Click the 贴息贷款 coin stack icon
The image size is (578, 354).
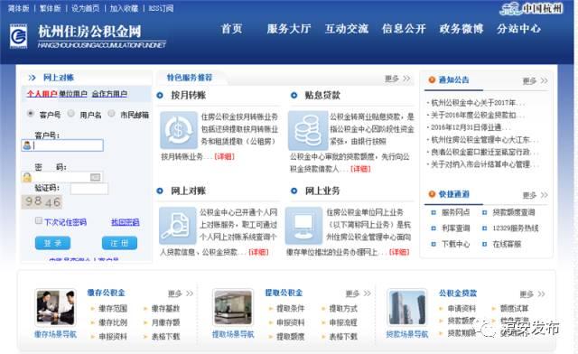[308, 130]
